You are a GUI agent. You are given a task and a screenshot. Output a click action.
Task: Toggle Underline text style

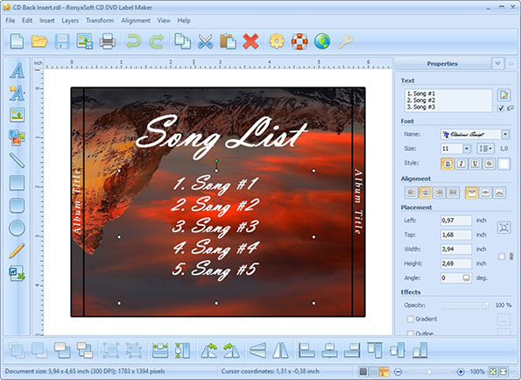coord(475,164)
